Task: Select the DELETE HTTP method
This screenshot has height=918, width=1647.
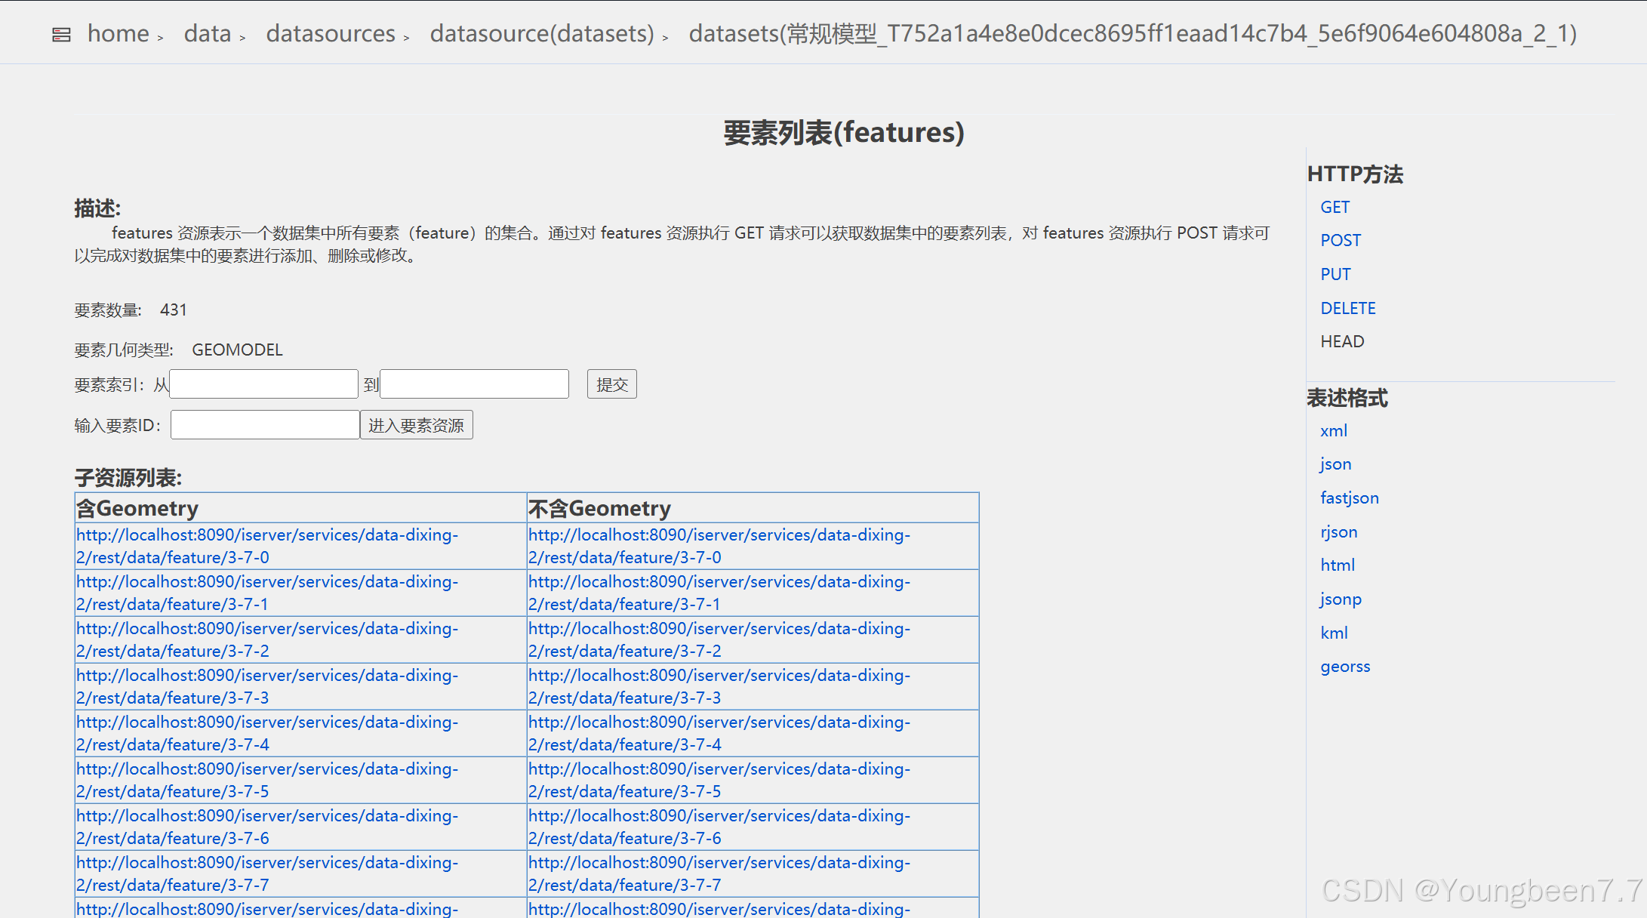Action: point(1348,308)
